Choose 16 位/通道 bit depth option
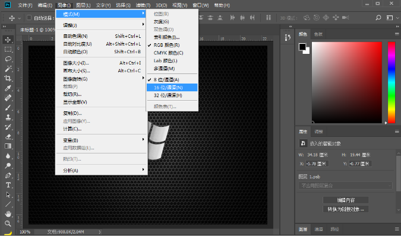The image size is (401, 237). tap(168, 87)
